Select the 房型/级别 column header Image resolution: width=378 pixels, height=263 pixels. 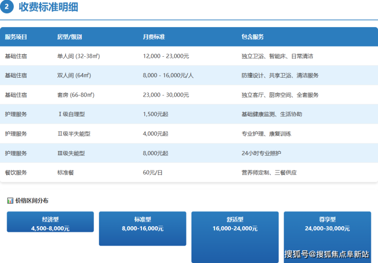click(x=69, y=37)
